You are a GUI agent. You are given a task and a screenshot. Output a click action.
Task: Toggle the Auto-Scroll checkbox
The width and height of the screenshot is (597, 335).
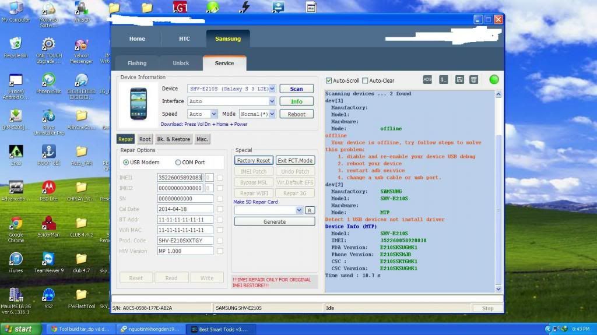(x=329, y=81)
